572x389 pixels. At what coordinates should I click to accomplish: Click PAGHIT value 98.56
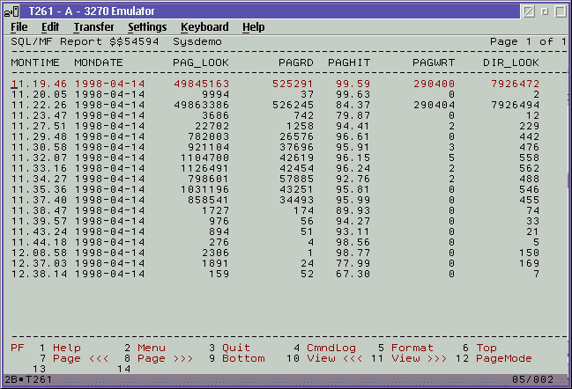tap(353, 242)
